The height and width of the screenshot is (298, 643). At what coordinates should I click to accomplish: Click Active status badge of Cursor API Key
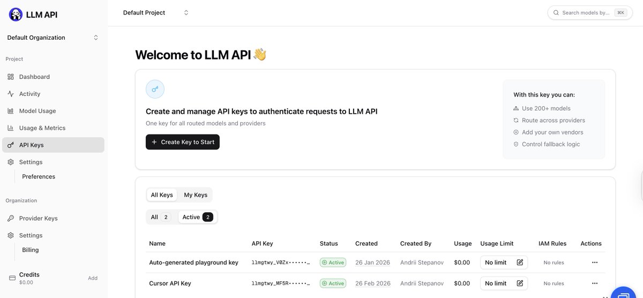(333, 284)
